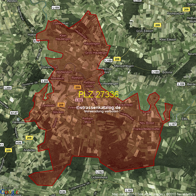
Task: Select the L159 shield left of Böhme
Action: (156, 72)
